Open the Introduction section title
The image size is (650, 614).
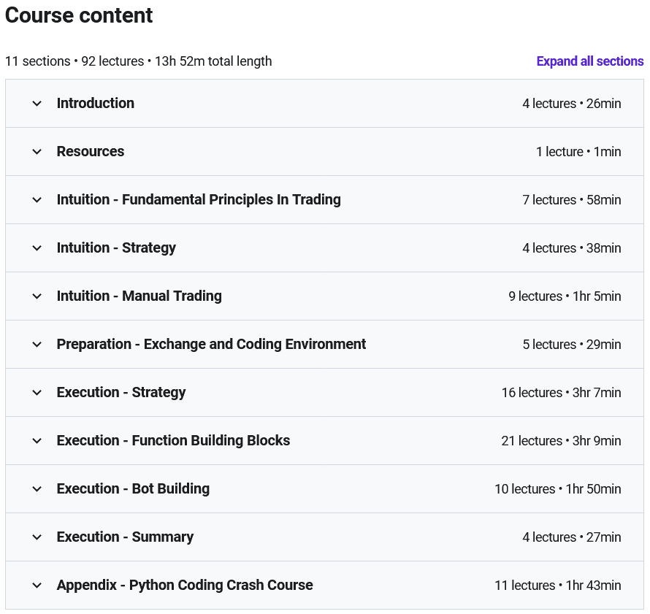pyautogui.click(x=96, y=104)
